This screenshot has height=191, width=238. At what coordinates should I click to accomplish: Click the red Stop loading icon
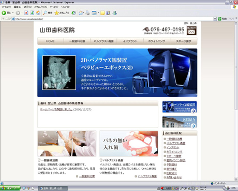(26, 13)
